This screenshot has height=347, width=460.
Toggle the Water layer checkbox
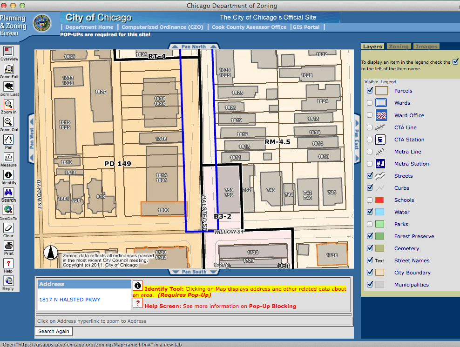370,212
